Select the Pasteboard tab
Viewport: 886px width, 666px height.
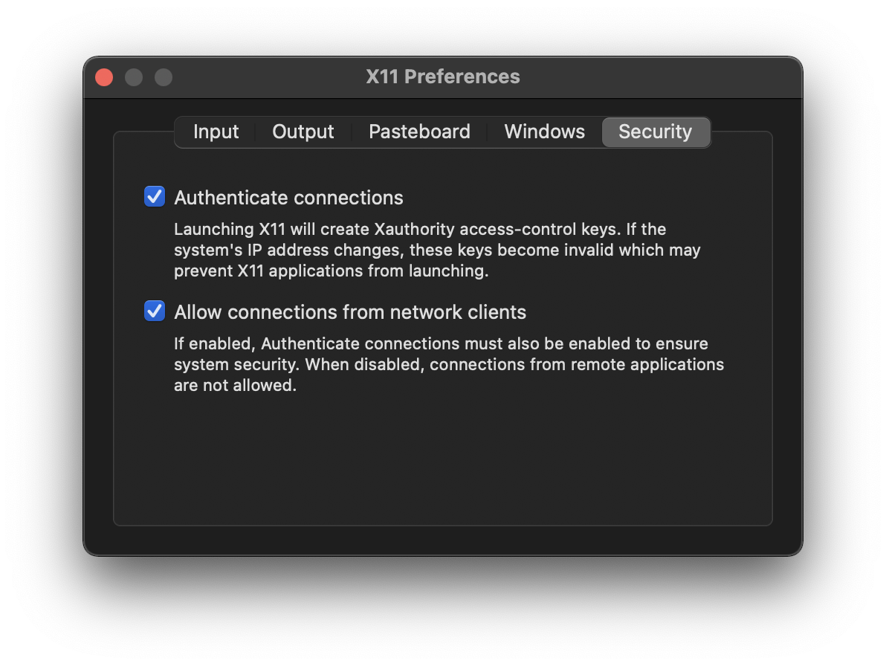pyautogui.click(x=419, y=132)
